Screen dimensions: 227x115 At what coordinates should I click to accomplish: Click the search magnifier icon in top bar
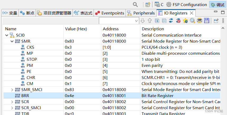(x=135, y=4)
